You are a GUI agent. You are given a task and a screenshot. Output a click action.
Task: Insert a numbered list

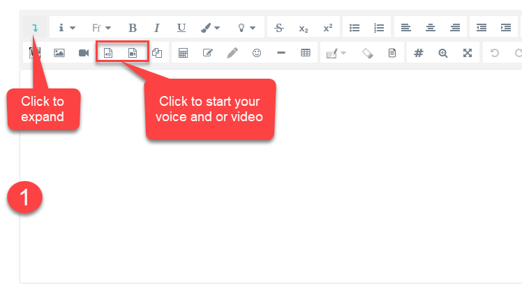click(x=378, y=28)
